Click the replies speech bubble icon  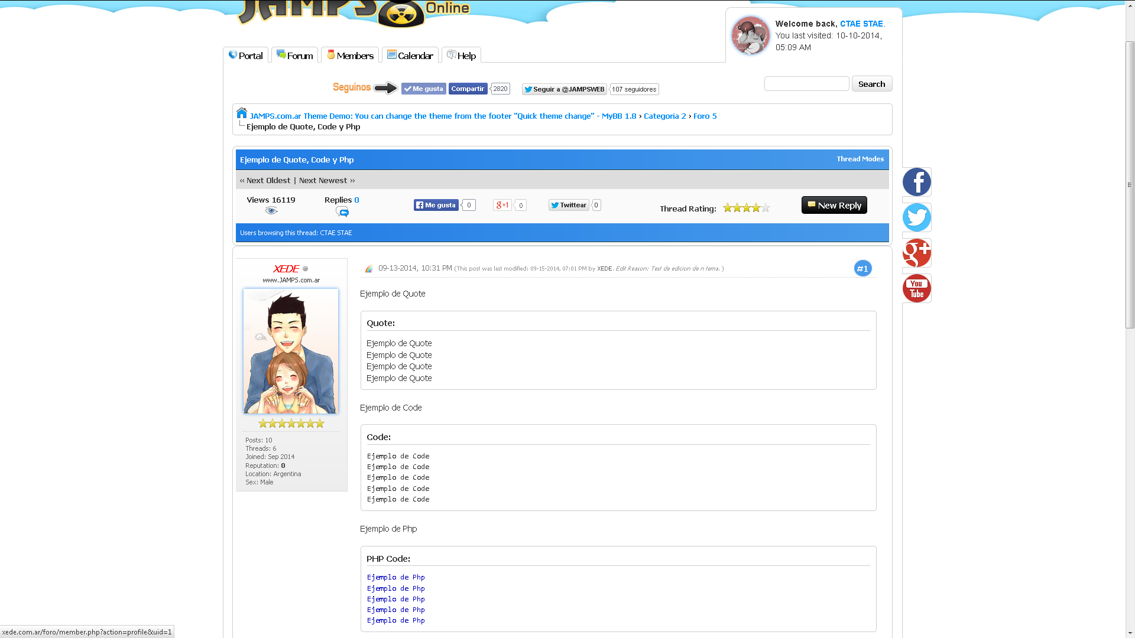tap(342, 211)
